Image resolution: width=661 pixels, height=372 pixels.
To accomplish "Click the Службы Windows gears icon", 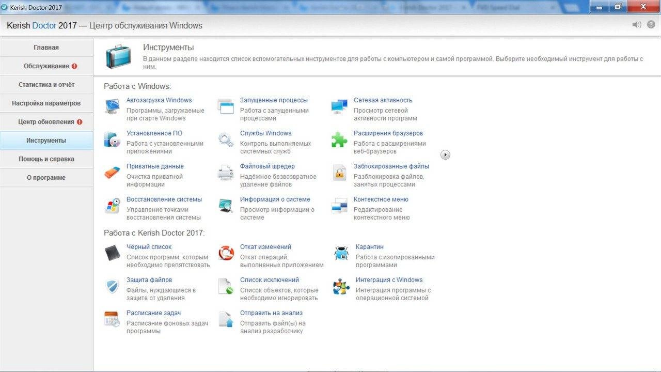I will (x=226, y=139).
